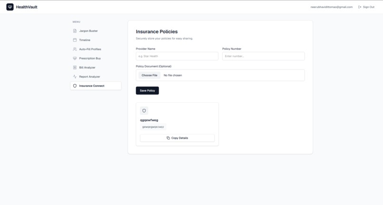This screenshot has height=205, width=383.
Task: Select Report Analyzer from the menu
Action: pos(96,77)
